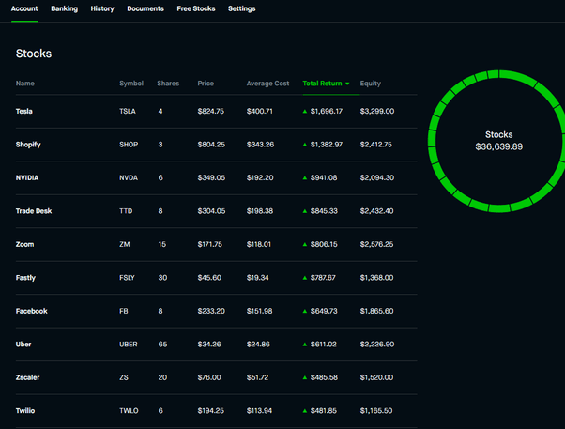Click Uber shares count 65
Image resolution: width=565 pixels, height=429 pixels.
point(162,345)
